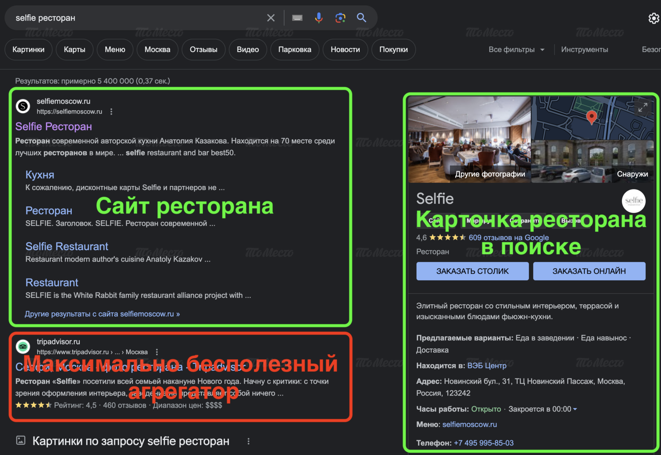Call the phone number +7 495 995-85-03

point(484,443)
